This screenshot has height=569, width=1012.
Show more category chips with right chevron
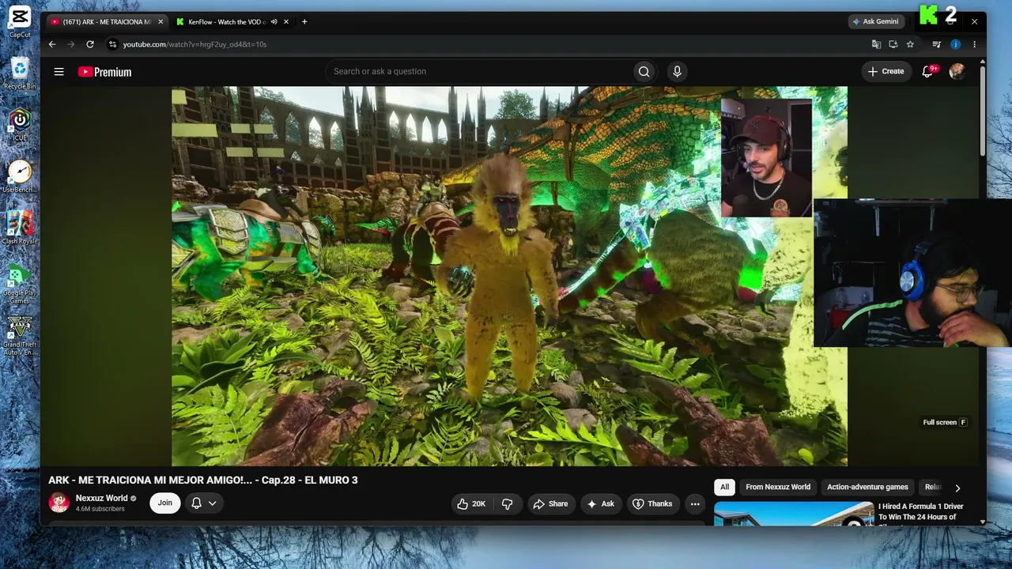[x=957, y=488]
